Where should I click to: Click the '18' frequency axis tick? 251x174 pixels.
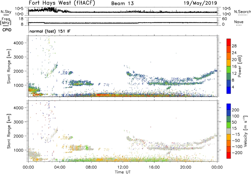(x=21, y=19)
